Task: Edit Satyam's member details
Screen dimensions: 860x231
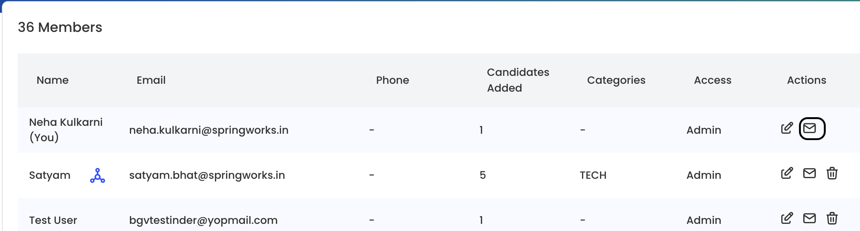Action: pyautogui.click(x=787, y=174)
